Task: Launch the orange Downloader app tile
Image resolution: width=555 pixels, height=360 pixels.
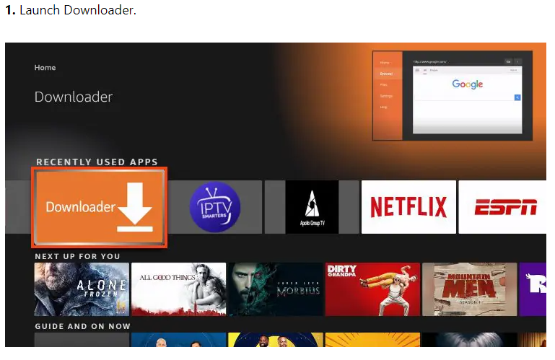Action: tap(99, 207)
